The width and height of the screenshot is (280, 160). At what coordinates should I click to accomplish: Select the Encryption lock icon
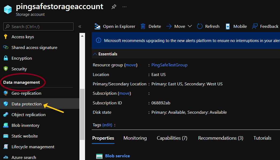click(x=6, y=58)
